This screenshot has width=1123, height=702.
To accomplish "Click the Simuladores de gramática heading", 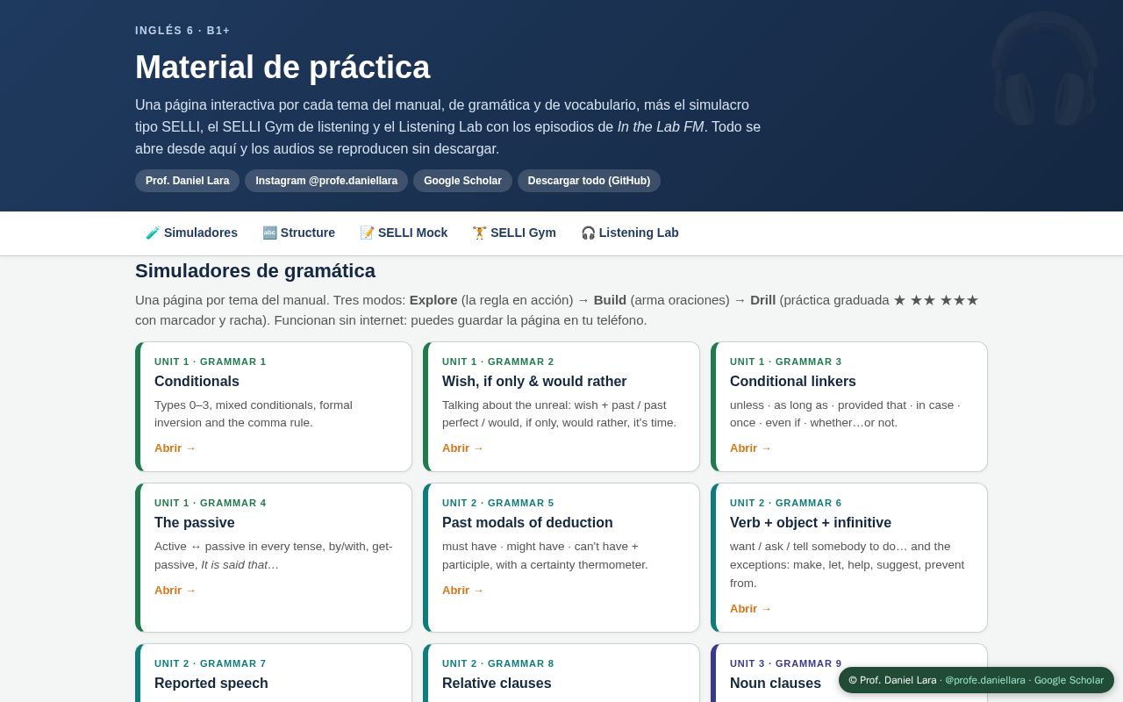I will tap(255, 271).
